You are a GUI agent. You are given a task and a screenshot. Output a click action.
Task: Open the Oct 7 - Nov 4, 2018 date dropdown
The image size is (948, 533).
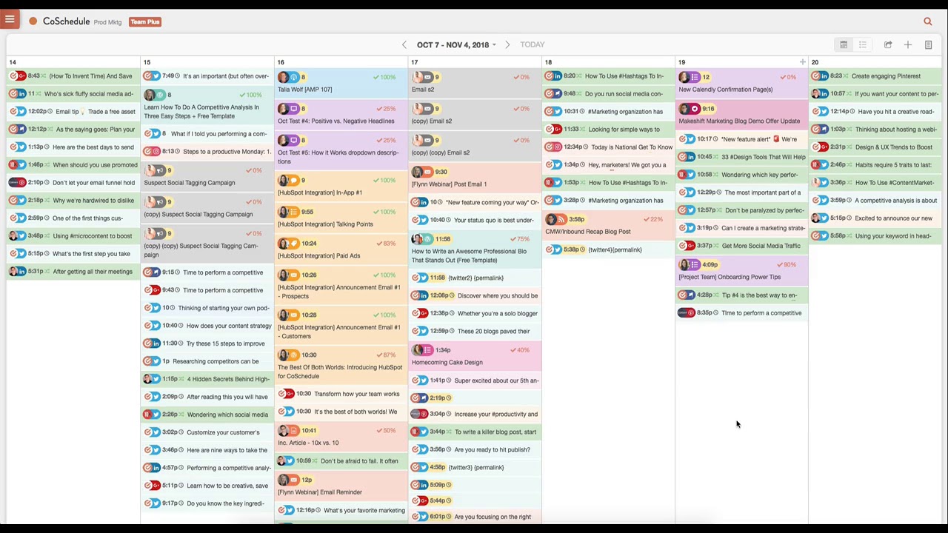pos(456,45)
